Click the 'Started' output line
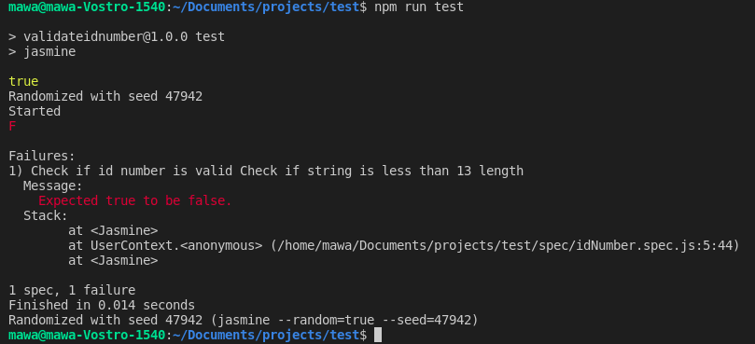The image size is (755, 344). pos(35,111)
